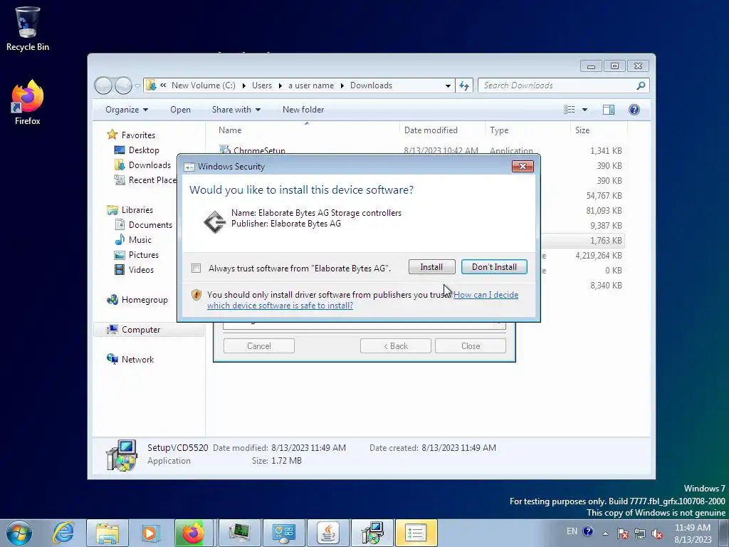Open the Windows Start menu orb
Viewport: 729px width, 547px height.
[19, 533]
